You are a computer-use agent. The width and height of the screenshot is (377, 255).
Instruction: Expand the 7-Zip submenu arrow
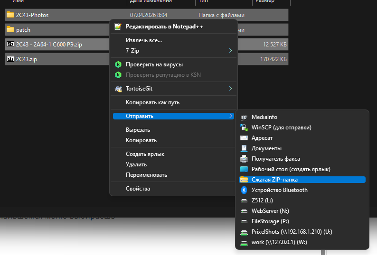(230, 50)
